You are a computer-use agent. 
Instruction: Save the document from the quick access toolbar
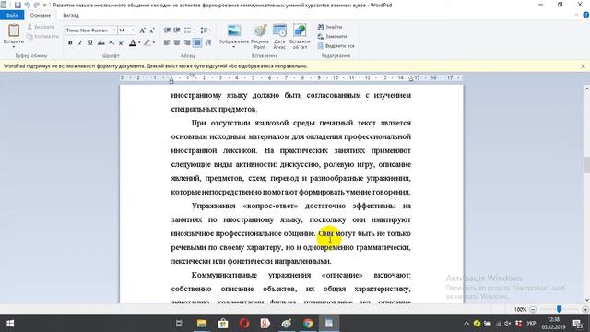click(18, 6)
